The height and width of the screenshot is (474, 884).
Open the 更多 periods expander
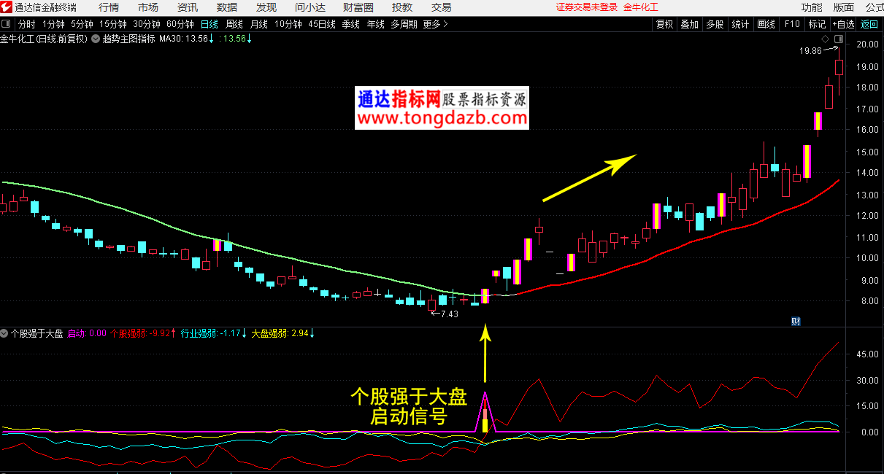point(436,24)
